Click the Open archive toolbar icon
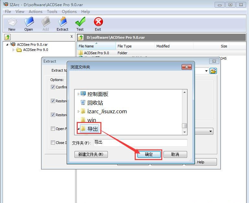Viewport: 249px width, 203px height. pyautogui.click(x=29, y=24)
